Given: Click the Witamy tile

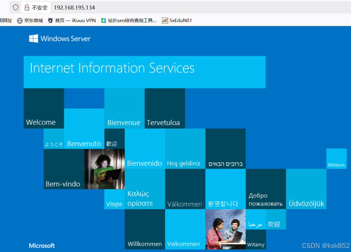Looking at the screenshot, I should coord(256,239).
